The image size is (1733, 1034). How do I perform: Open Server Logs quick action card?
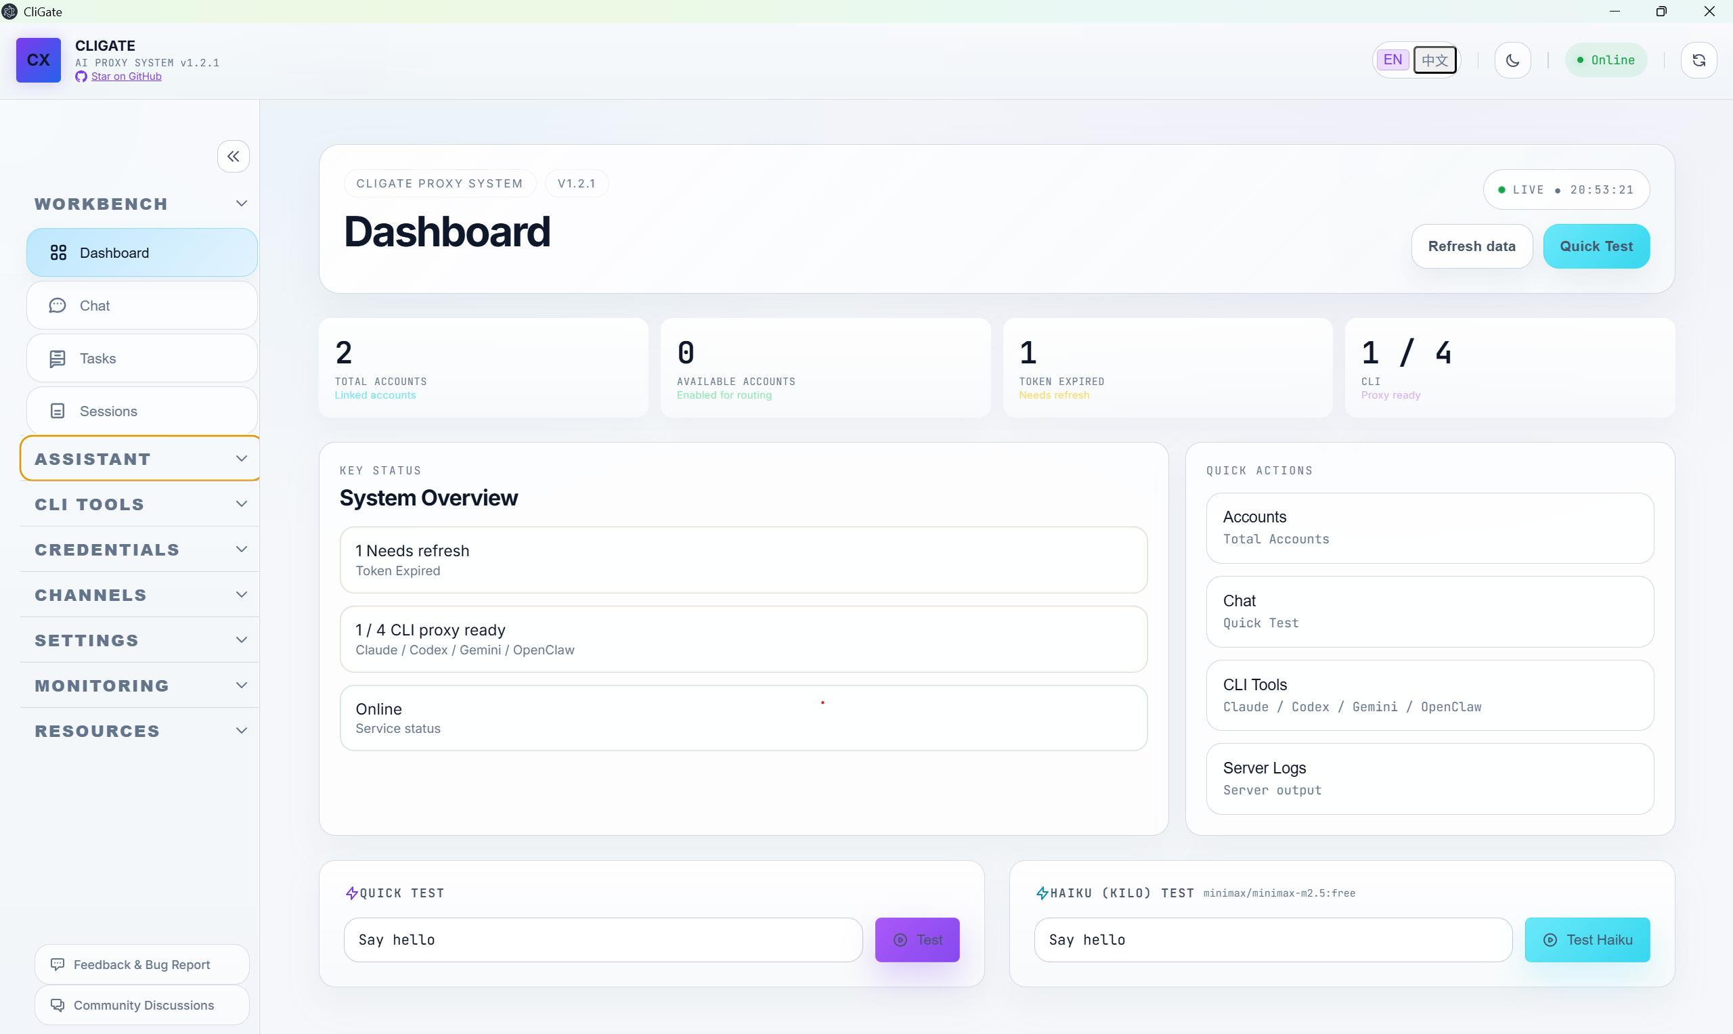1429,779
